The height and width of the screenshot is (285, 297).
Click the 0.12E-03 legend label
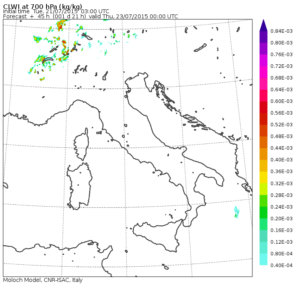(x=281, y=242)
